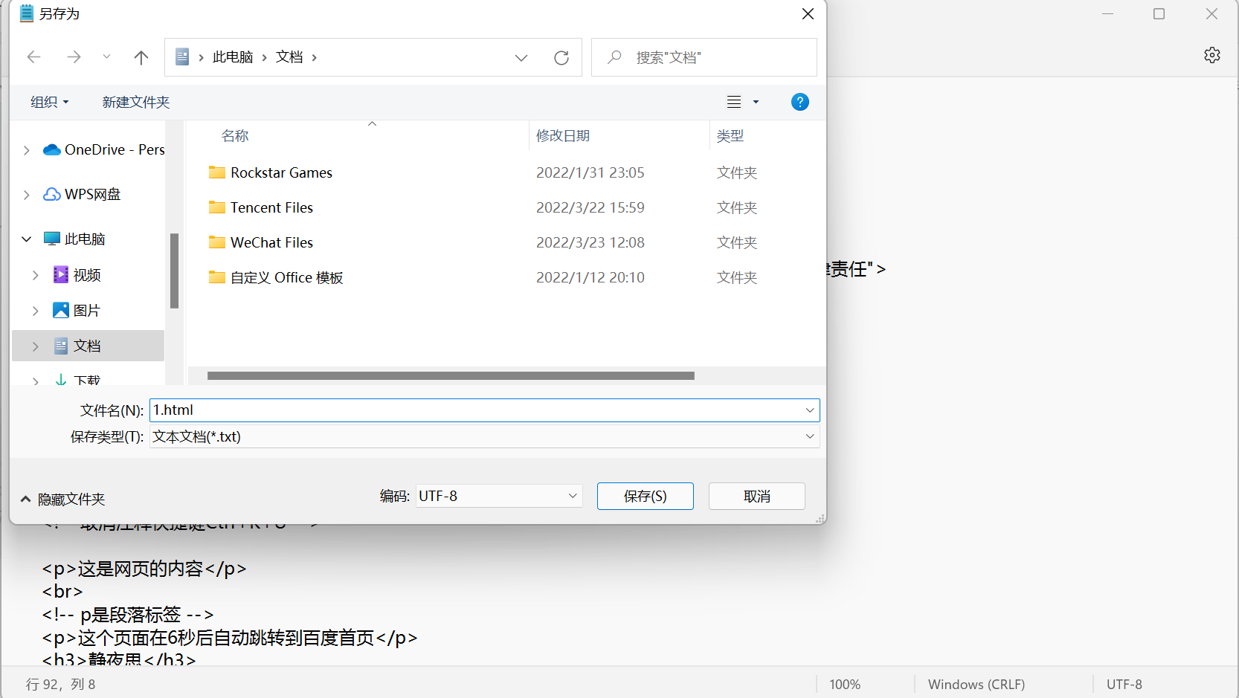This screenshot has width=1239, height=698.
Task: Expand the address bar history dropdown
Action: [521, 57]
